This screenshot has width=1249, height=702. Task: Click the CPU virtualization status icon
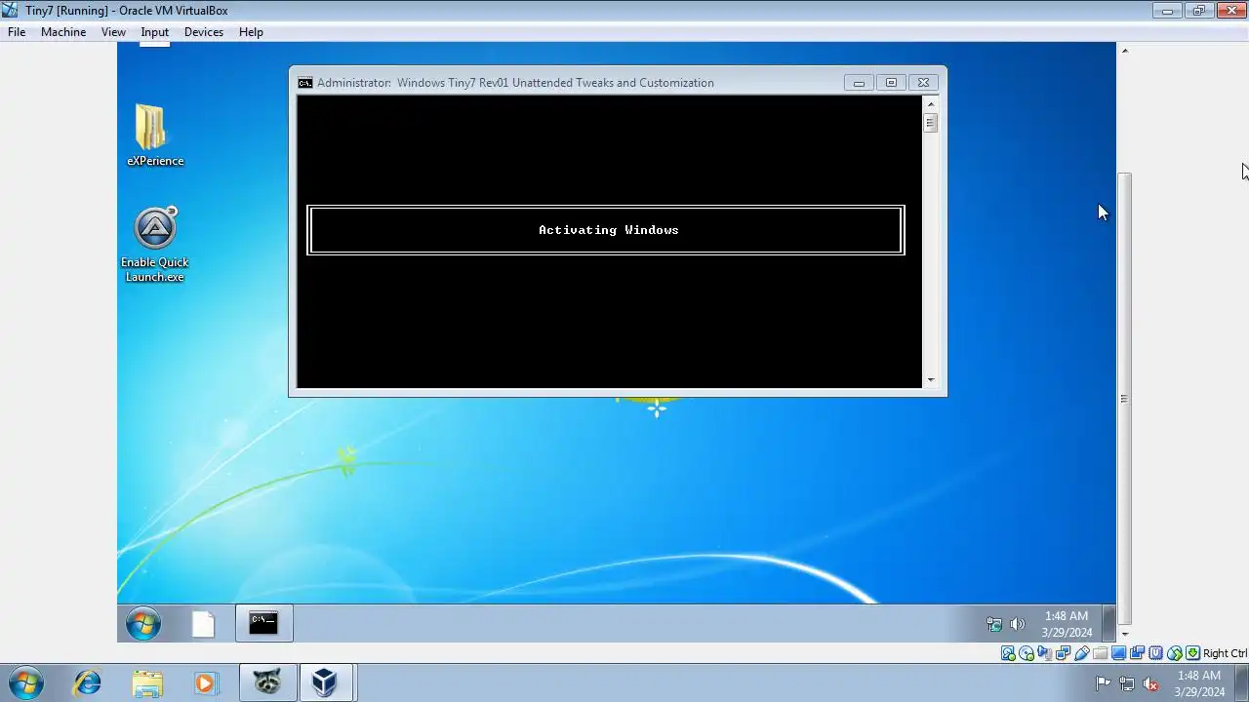pos(1156,653)
